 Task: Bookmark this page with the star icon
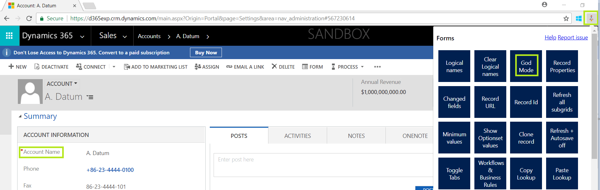coord(566,18)
